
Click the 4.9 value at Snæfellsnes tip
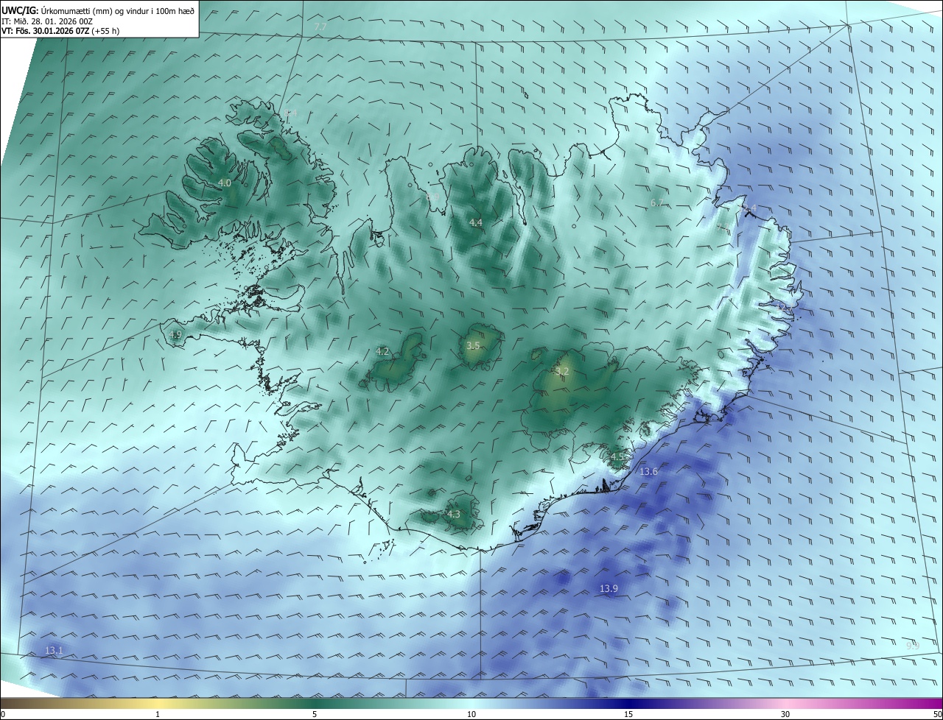coord(175,335)
